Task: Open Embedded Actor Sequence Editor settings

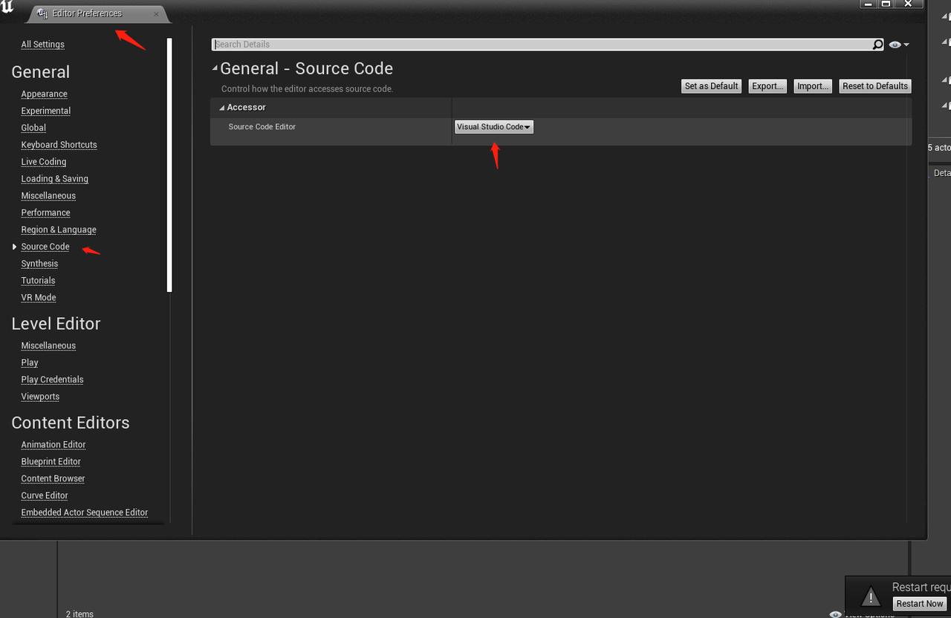Action: click(85, 513)
